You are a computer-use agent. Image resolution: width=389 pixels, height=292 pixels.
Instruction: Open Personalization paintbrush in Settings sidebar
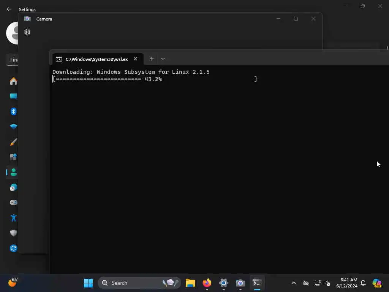point(13,142)
